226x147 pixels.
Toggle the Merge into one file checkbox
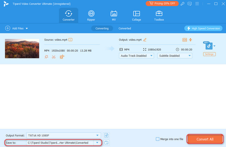click(x=157, y=139)
